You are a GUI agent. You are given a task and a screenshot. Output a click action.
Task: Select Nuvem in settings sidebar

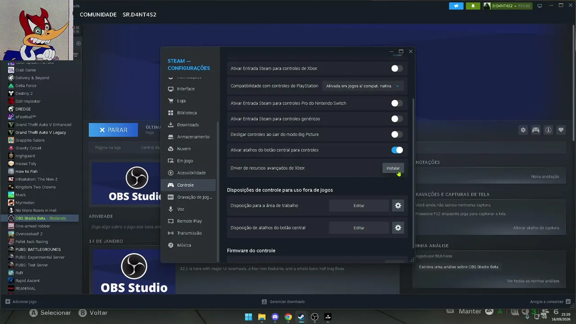point(189,149)
